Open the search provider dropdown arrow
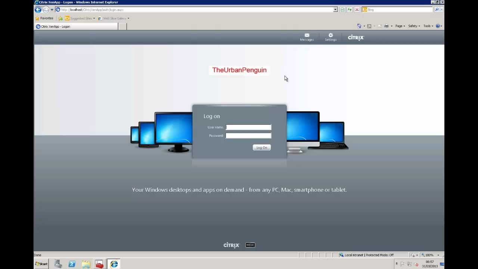Image resolution: width=478 pixels, height=269 pixels. click(441, 10)
